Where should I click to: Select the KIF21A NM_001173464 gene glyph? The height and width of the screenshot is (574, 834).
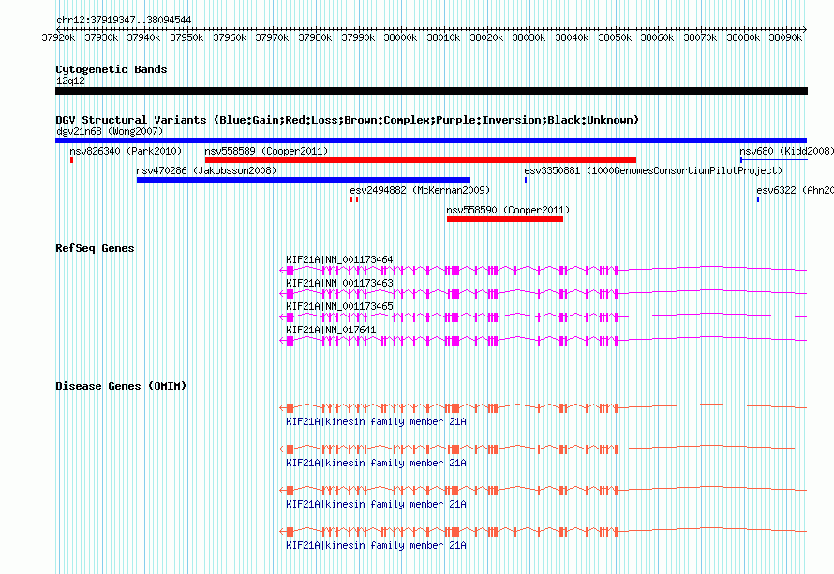coord(544,271)
